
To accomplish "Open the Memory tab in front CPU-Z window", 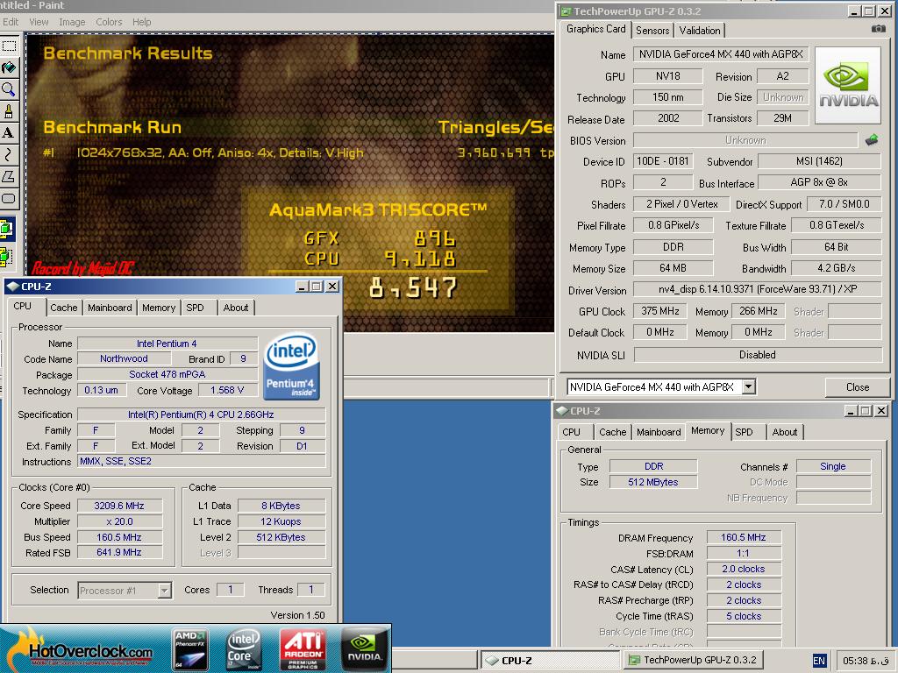I will tap(159, 308).
